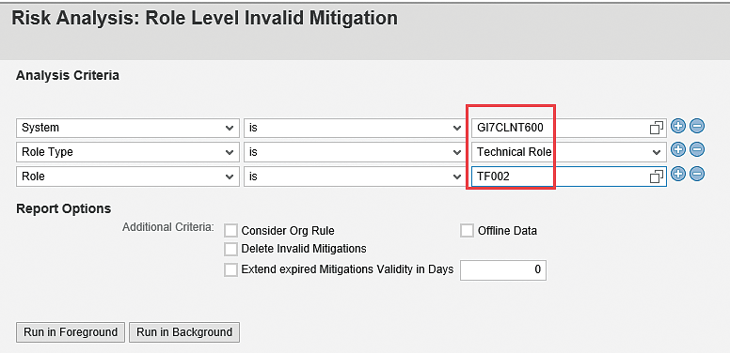Open the Technical Role value dropdown

click(x=569, y=152)
